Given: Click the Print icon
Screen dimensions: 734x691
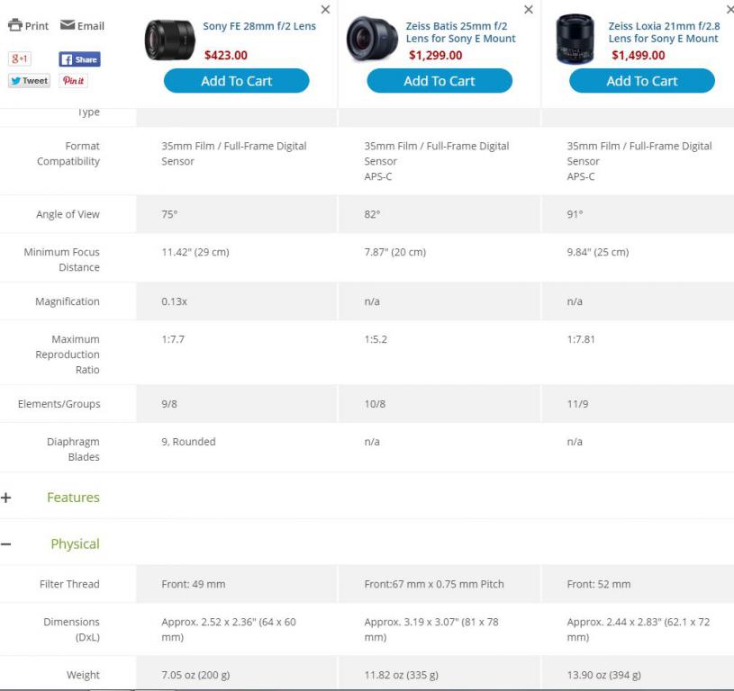Looking at the screenshot, I should pos(15,25).
